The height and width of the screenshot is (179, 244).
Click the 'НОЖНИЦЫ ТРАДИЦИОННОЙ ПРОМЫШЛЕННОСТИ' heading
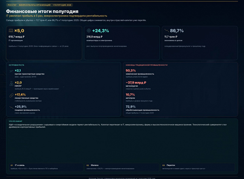147,65
